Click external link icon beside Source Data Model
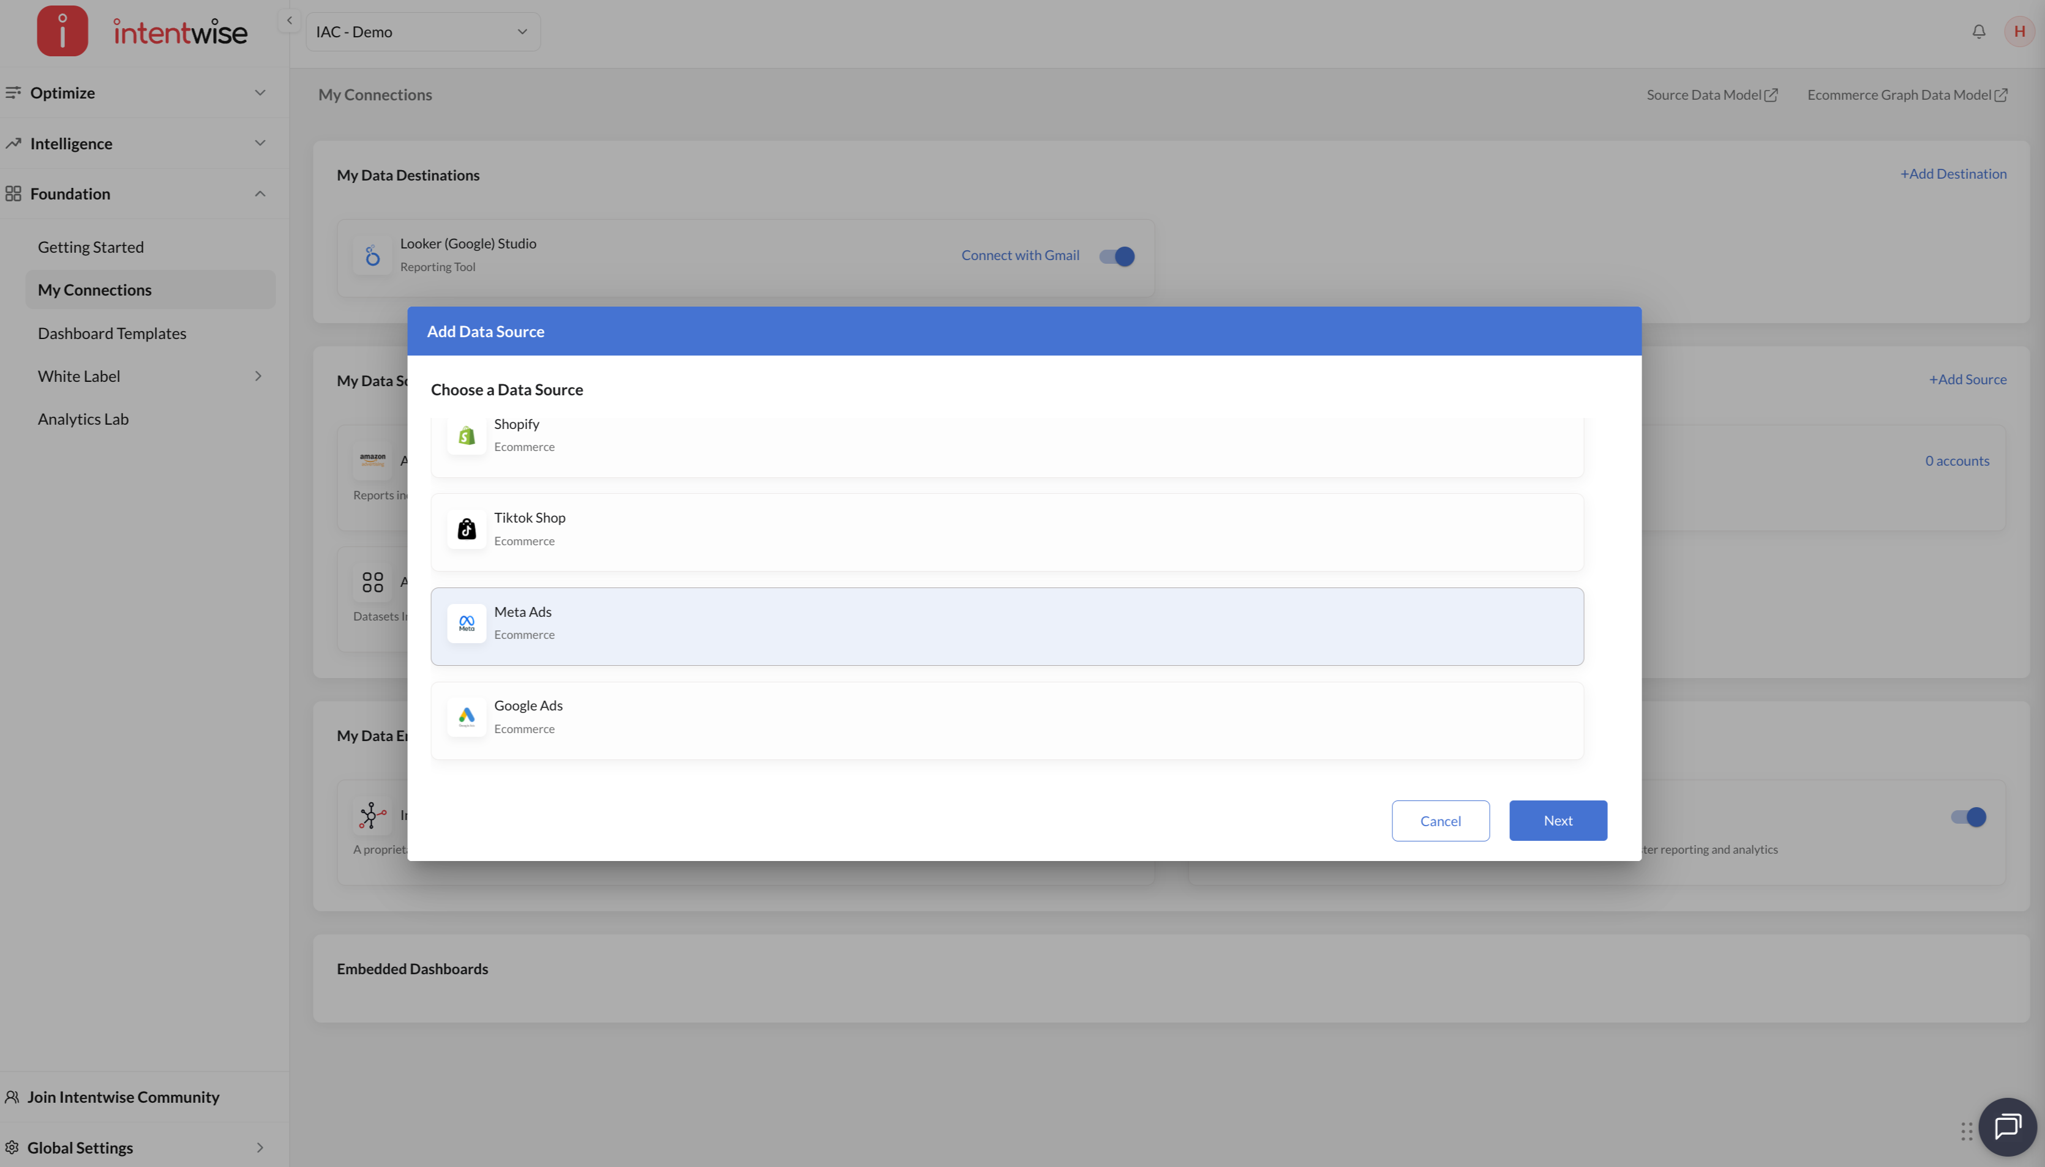The image size is (2045, 1167). click(1771, 95)
